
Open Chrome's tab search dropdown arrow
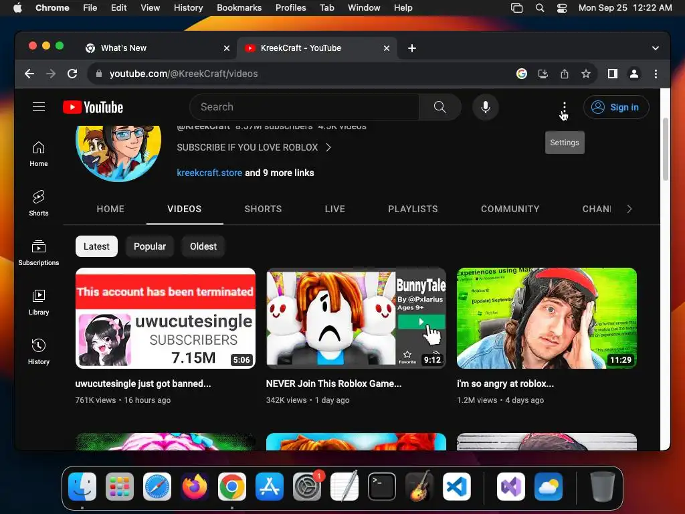656,48
